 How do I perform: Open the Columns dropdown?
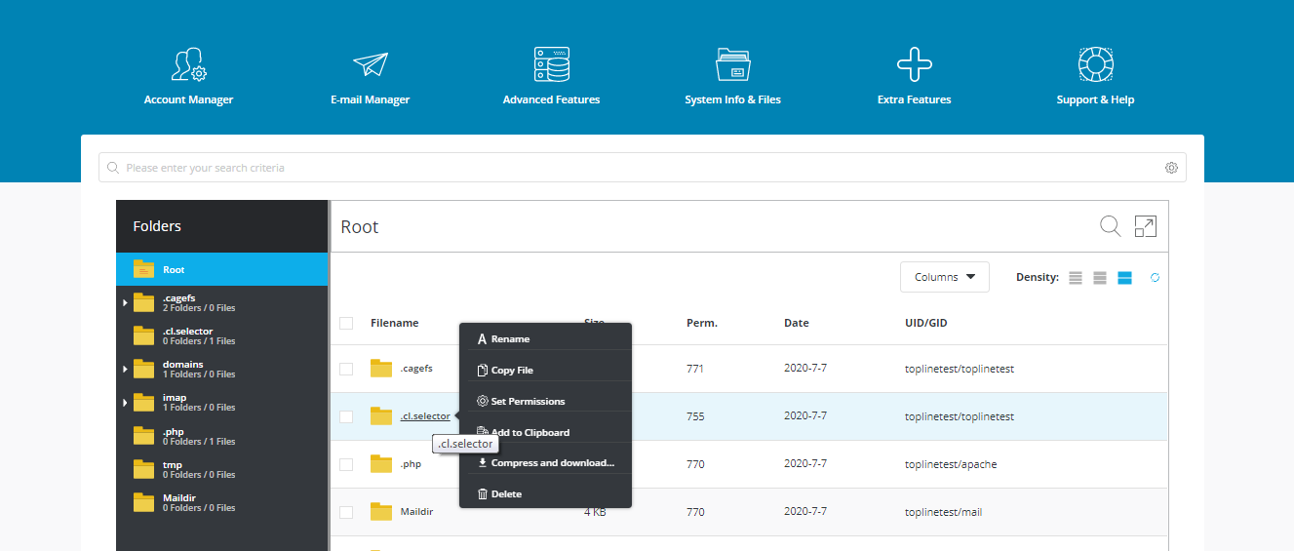(944, 277)
